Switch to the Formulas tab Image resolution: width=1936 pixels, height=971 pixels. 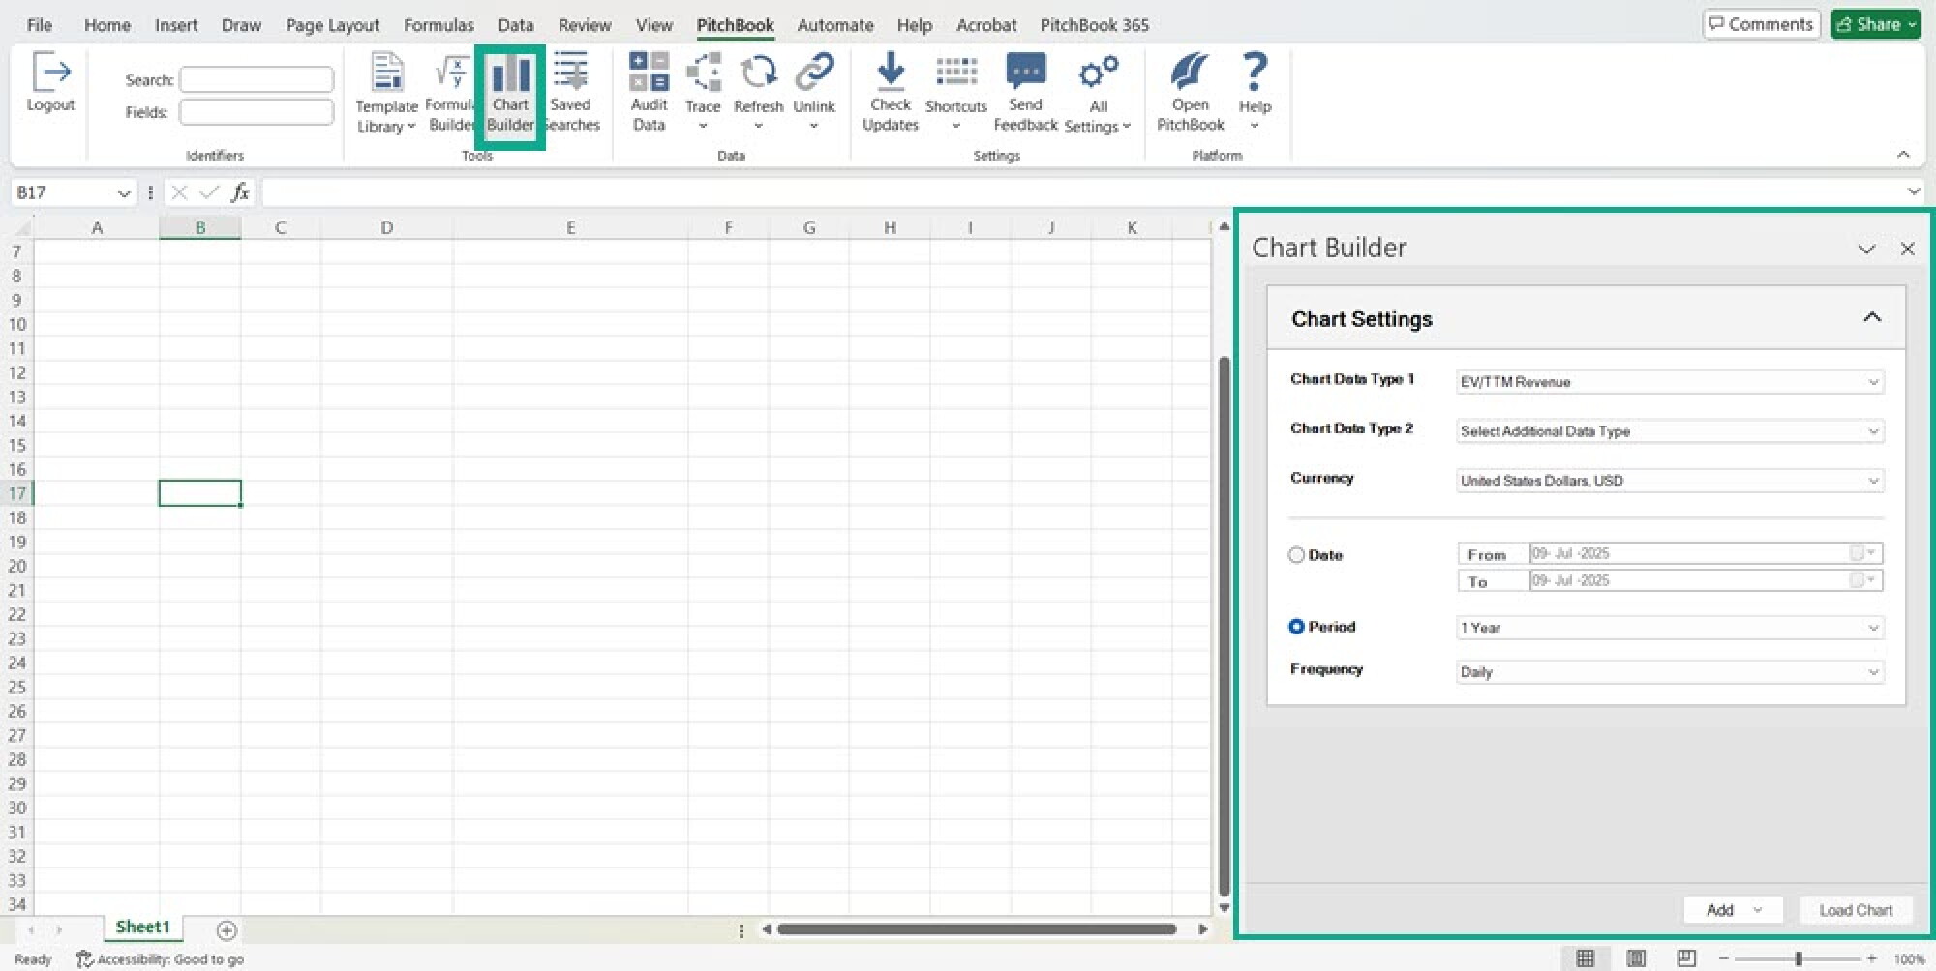(x=439, y=25)
